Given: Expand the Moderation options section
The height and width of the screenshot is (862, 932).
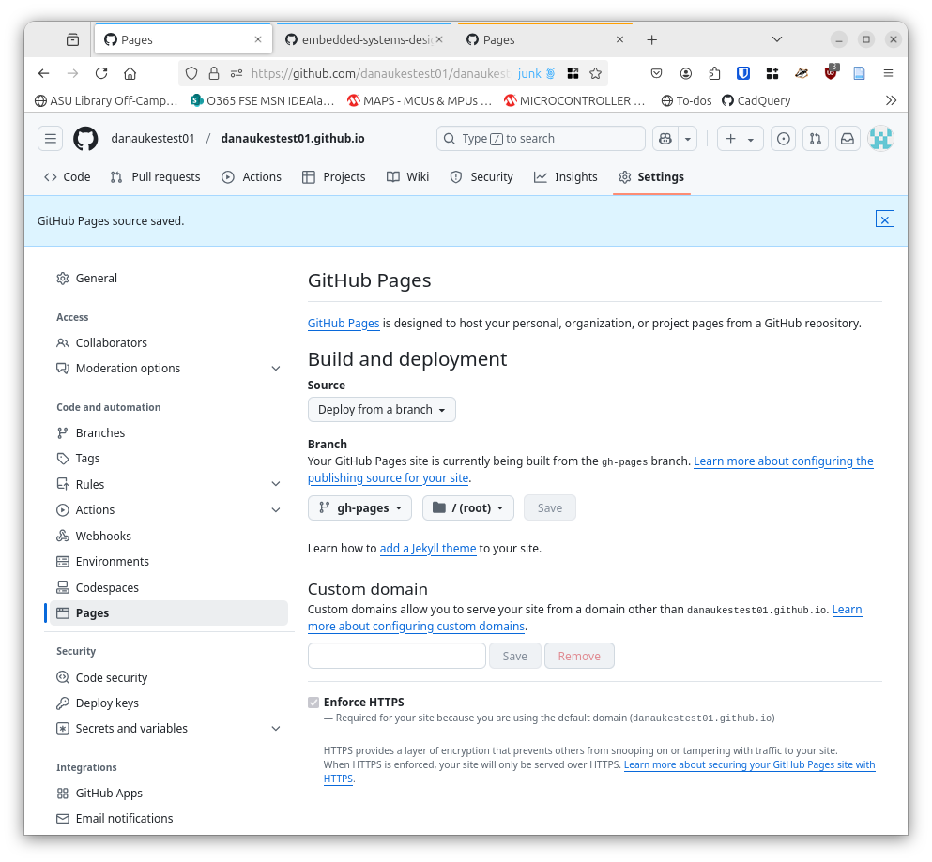Looking at the screenshot, I should coord(276,369).
